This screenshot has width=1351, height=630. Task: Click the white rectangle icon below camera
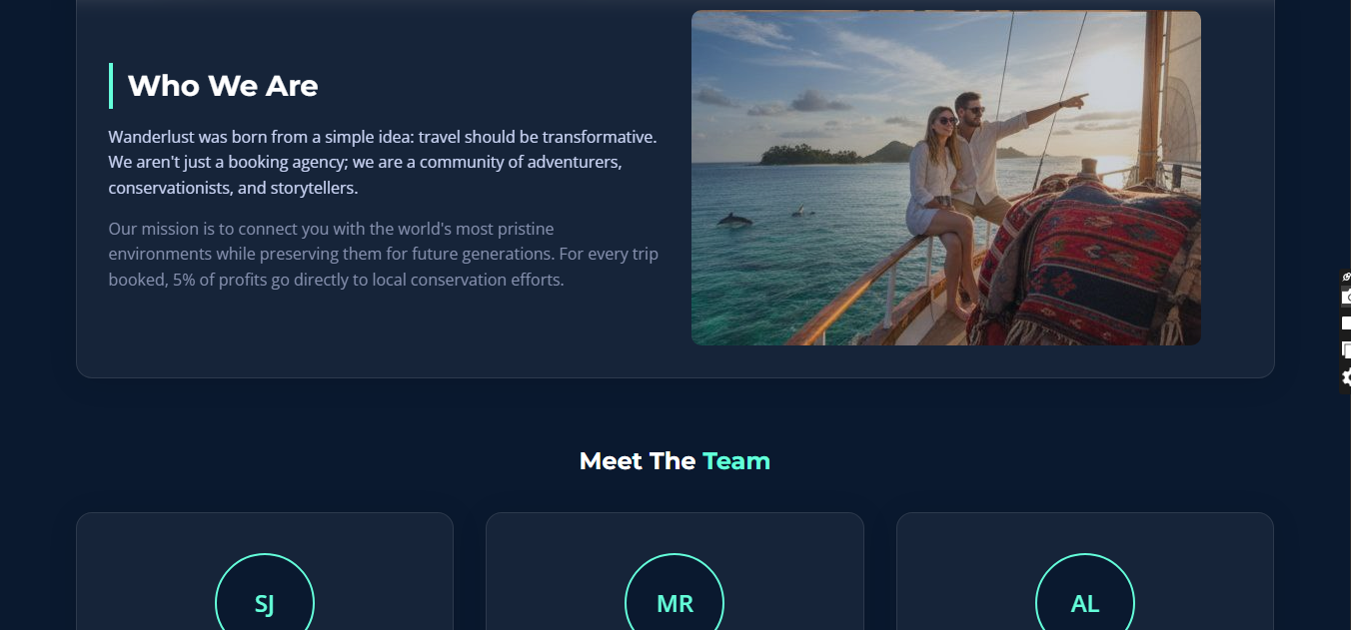[x=1346, y=323]
